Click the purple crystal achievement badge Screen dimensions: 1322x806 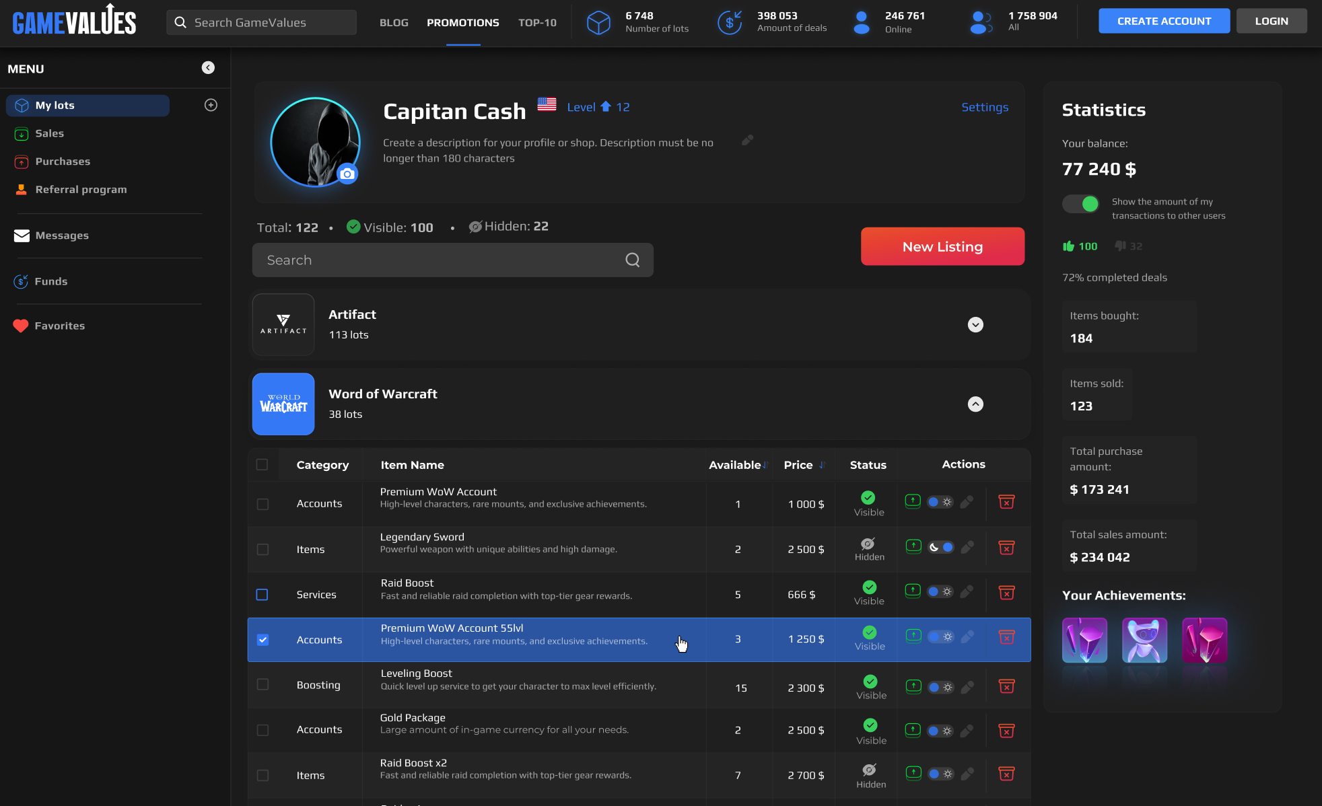pos(1084,640)
